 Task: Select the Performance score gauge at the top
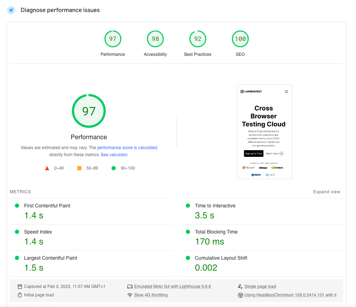[113, 39]
